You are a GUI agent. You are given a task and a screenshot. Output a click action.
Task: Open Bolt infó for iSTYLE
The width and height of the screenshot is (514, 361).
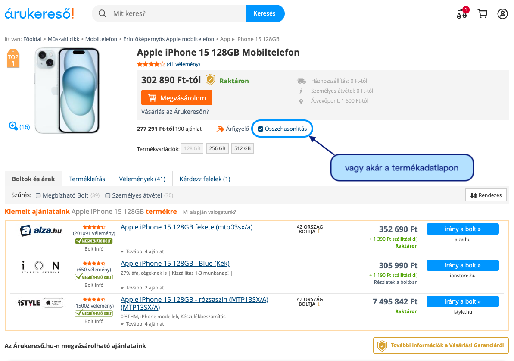(x=94, y=321)
